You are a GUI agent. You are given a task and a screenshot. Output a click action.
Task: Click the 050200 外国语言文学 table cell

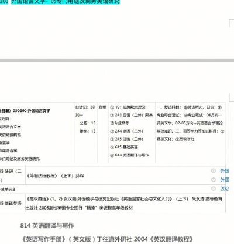[25, 111]
